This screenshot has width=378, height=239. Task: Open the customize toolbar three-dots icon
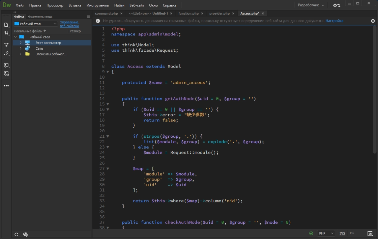(6, 86)
